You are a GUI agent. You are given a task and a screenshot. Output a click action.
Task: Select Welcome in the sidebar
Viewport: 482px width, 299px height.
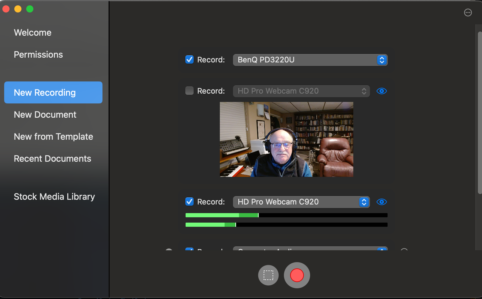click(33, 33)
